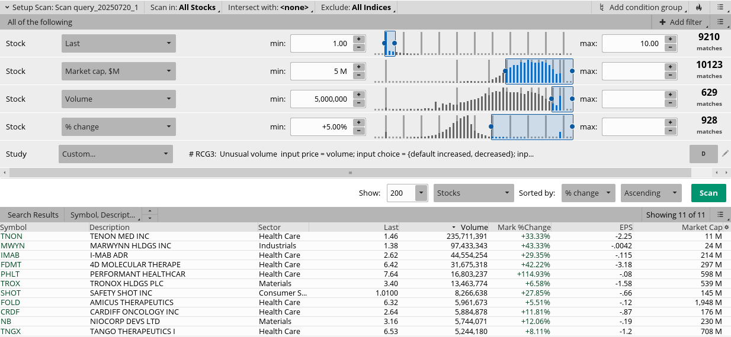This screenshot has height=337, width=731.
Task: Increase Last max value with plus button
Action: pos(670,40)
